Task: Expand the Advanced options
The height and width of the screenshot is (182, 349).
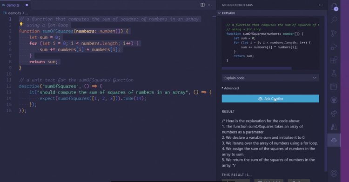Action: pyautogui.click(x=230, y=88)
